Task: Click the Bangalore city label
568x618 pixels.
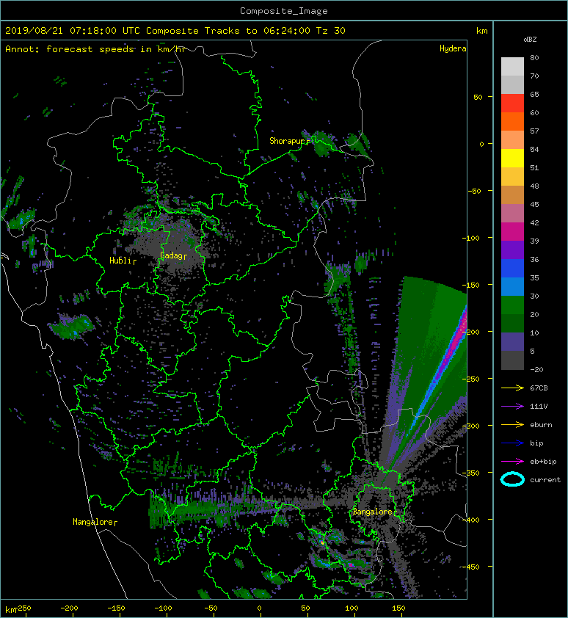Action: coord(373,512)
